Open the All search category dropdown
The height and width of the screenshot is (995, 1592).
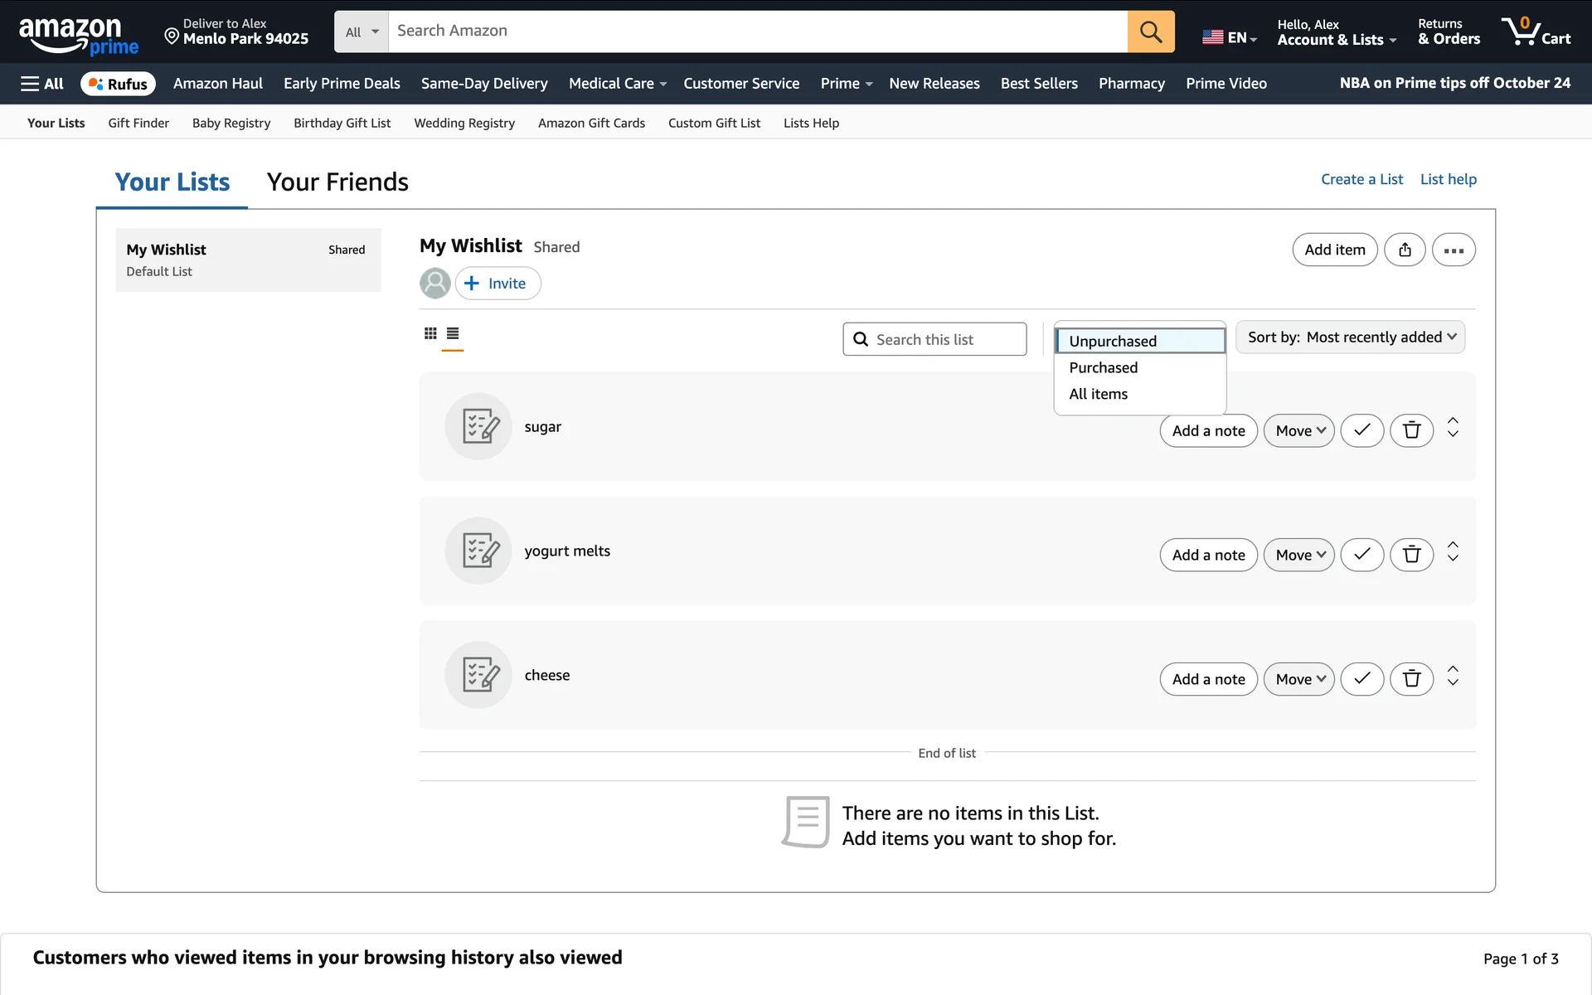tap(362, 32)
